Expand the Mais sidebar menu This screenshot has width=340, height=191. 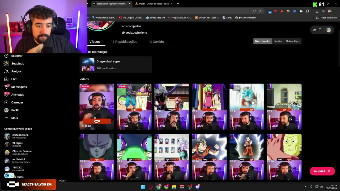(11, 118)
